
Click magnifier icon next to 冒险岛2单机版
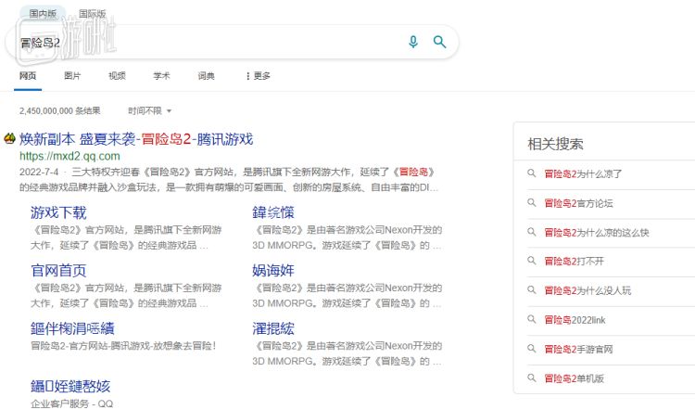coord(531,378)
